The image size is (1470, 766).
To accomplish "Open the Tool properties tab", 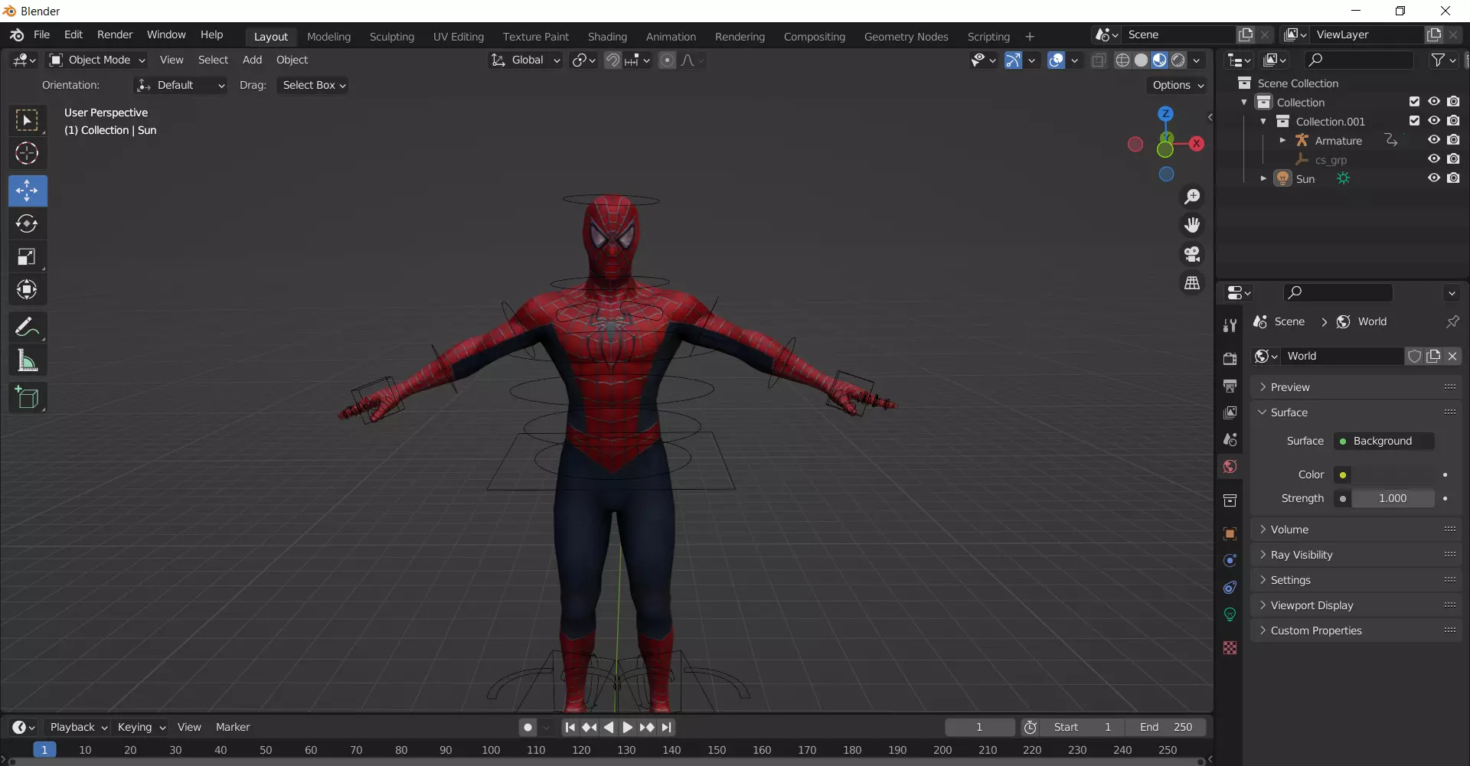I will tap(1230, 325).
